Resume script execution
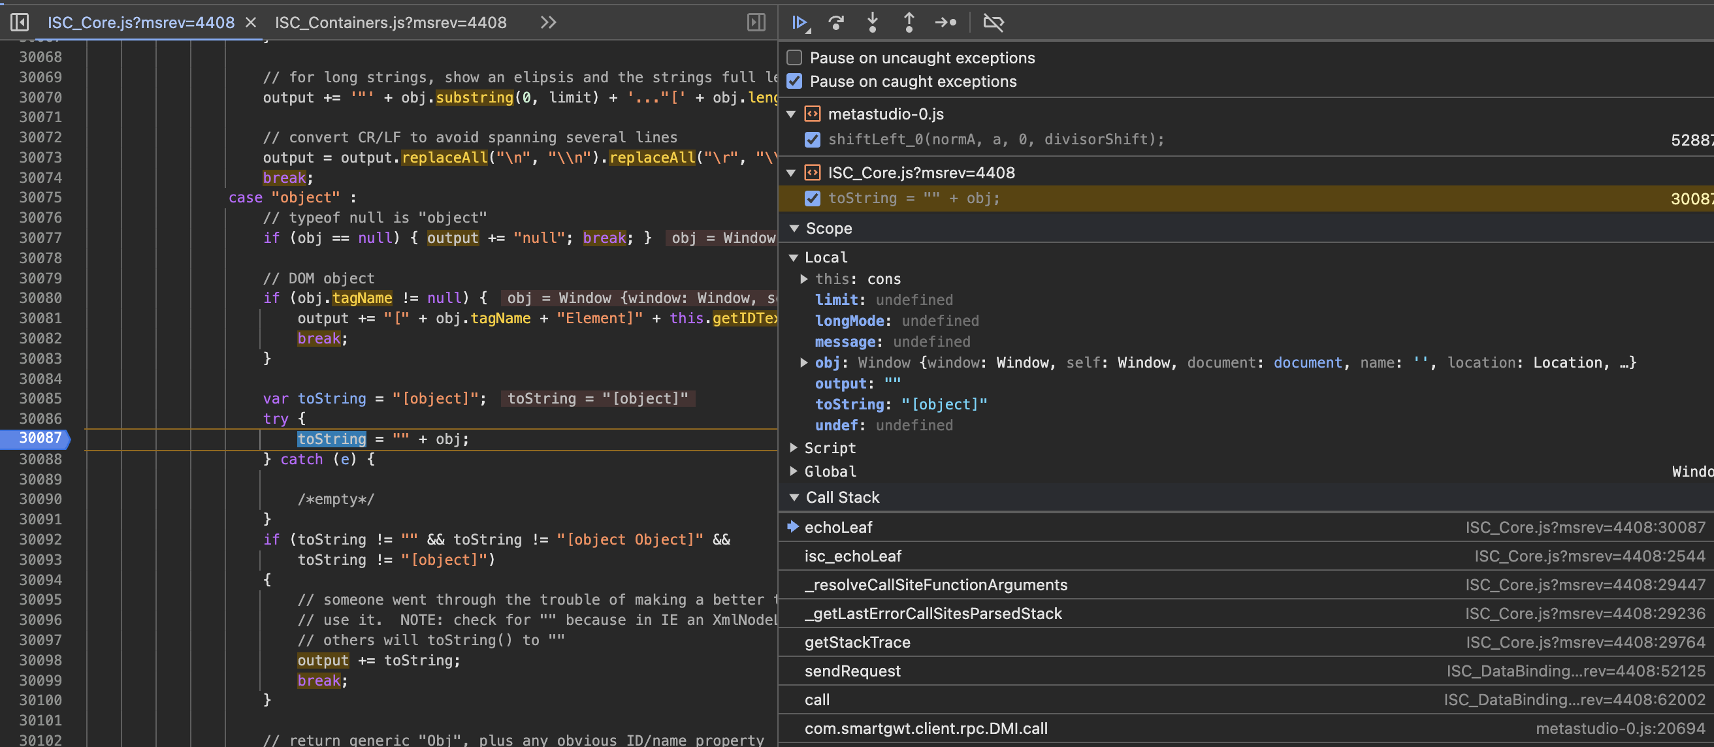 coord(800,23)
